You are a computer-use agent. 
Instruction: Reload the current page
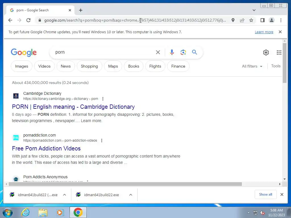(28, 20)
